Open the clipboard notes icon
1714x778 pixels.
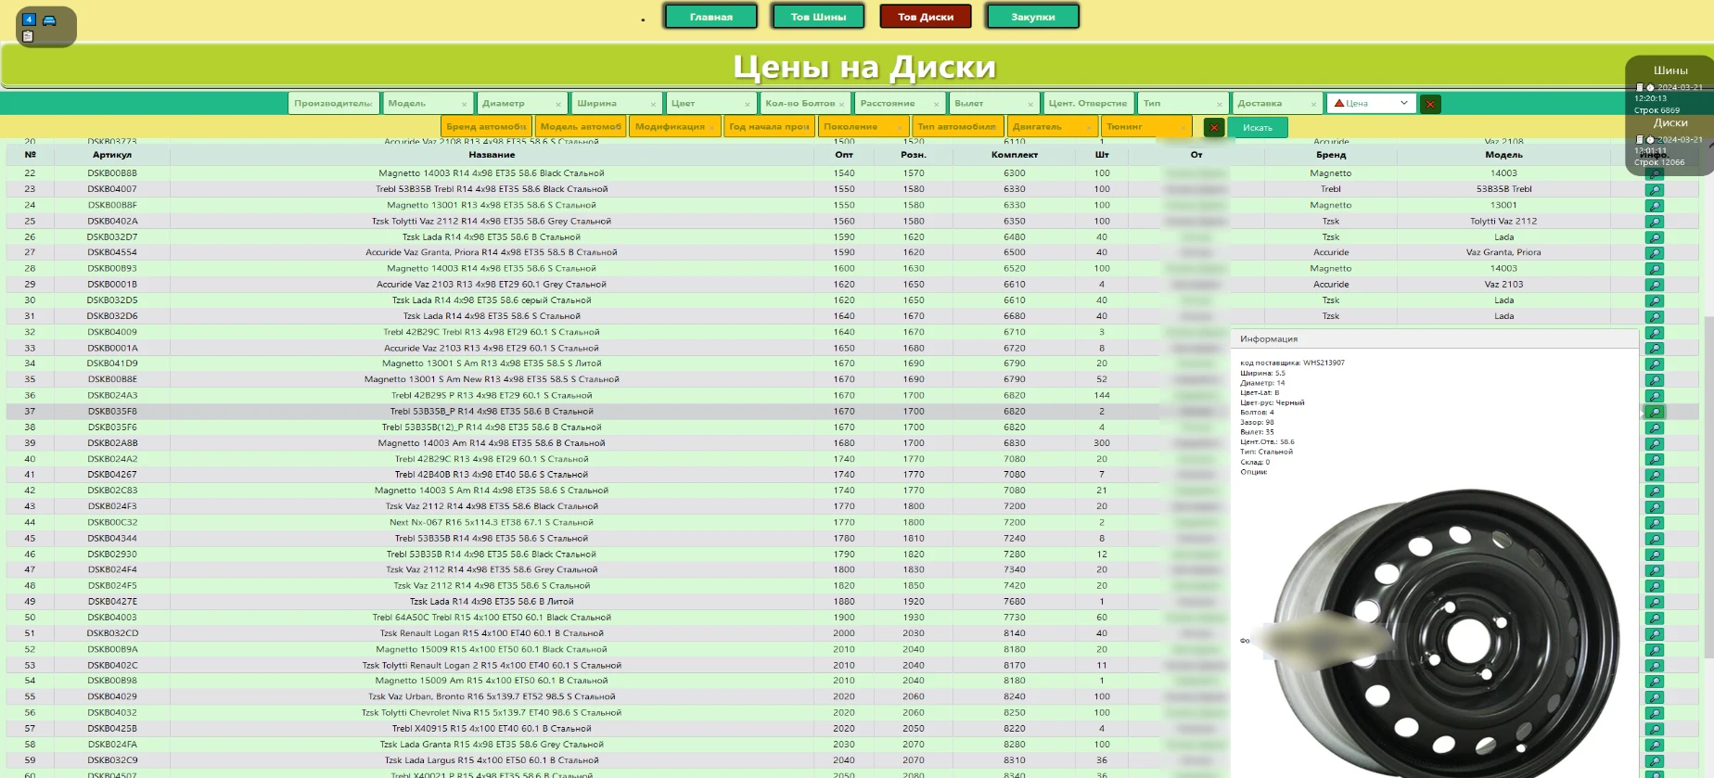click(x=28, y=36)
